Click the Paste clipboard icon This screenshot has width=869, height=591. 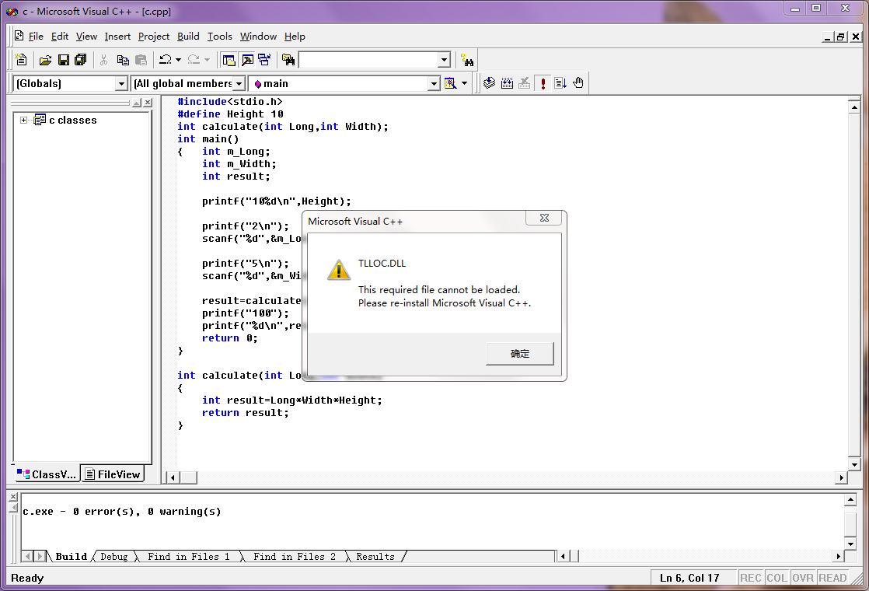141,60
